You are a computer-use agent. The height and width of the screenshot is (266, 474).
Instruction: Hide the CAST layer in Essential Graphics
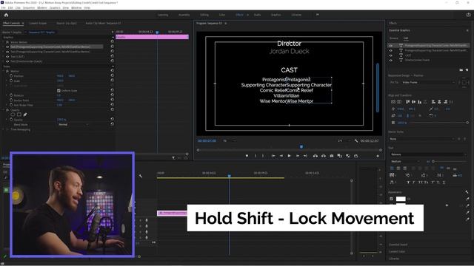390,55
